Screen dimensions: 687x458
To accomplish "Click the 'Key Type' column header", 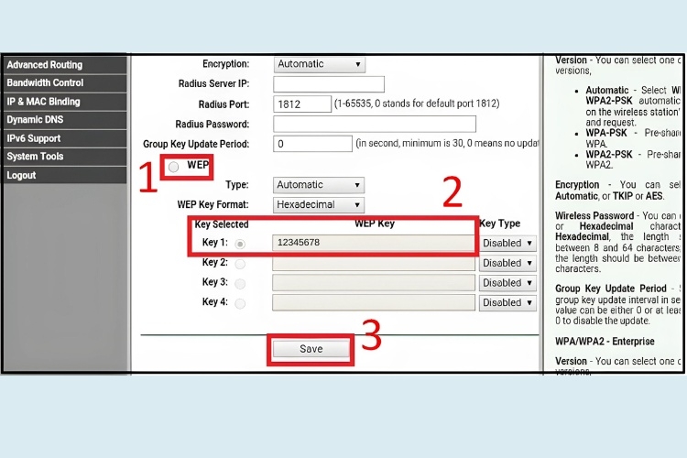I will tap(500, 224).
